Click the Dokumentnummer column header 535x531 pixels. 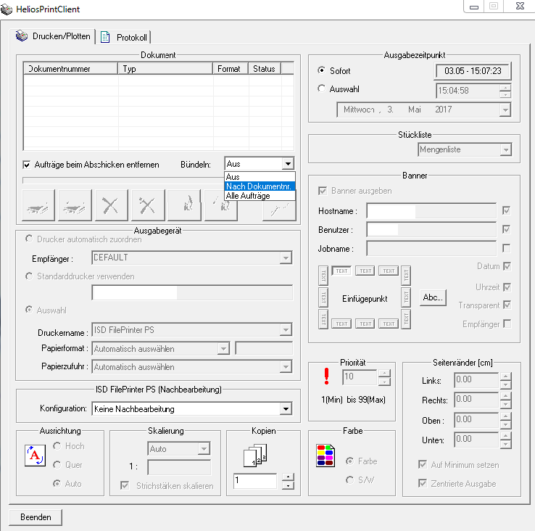point(70,69)
